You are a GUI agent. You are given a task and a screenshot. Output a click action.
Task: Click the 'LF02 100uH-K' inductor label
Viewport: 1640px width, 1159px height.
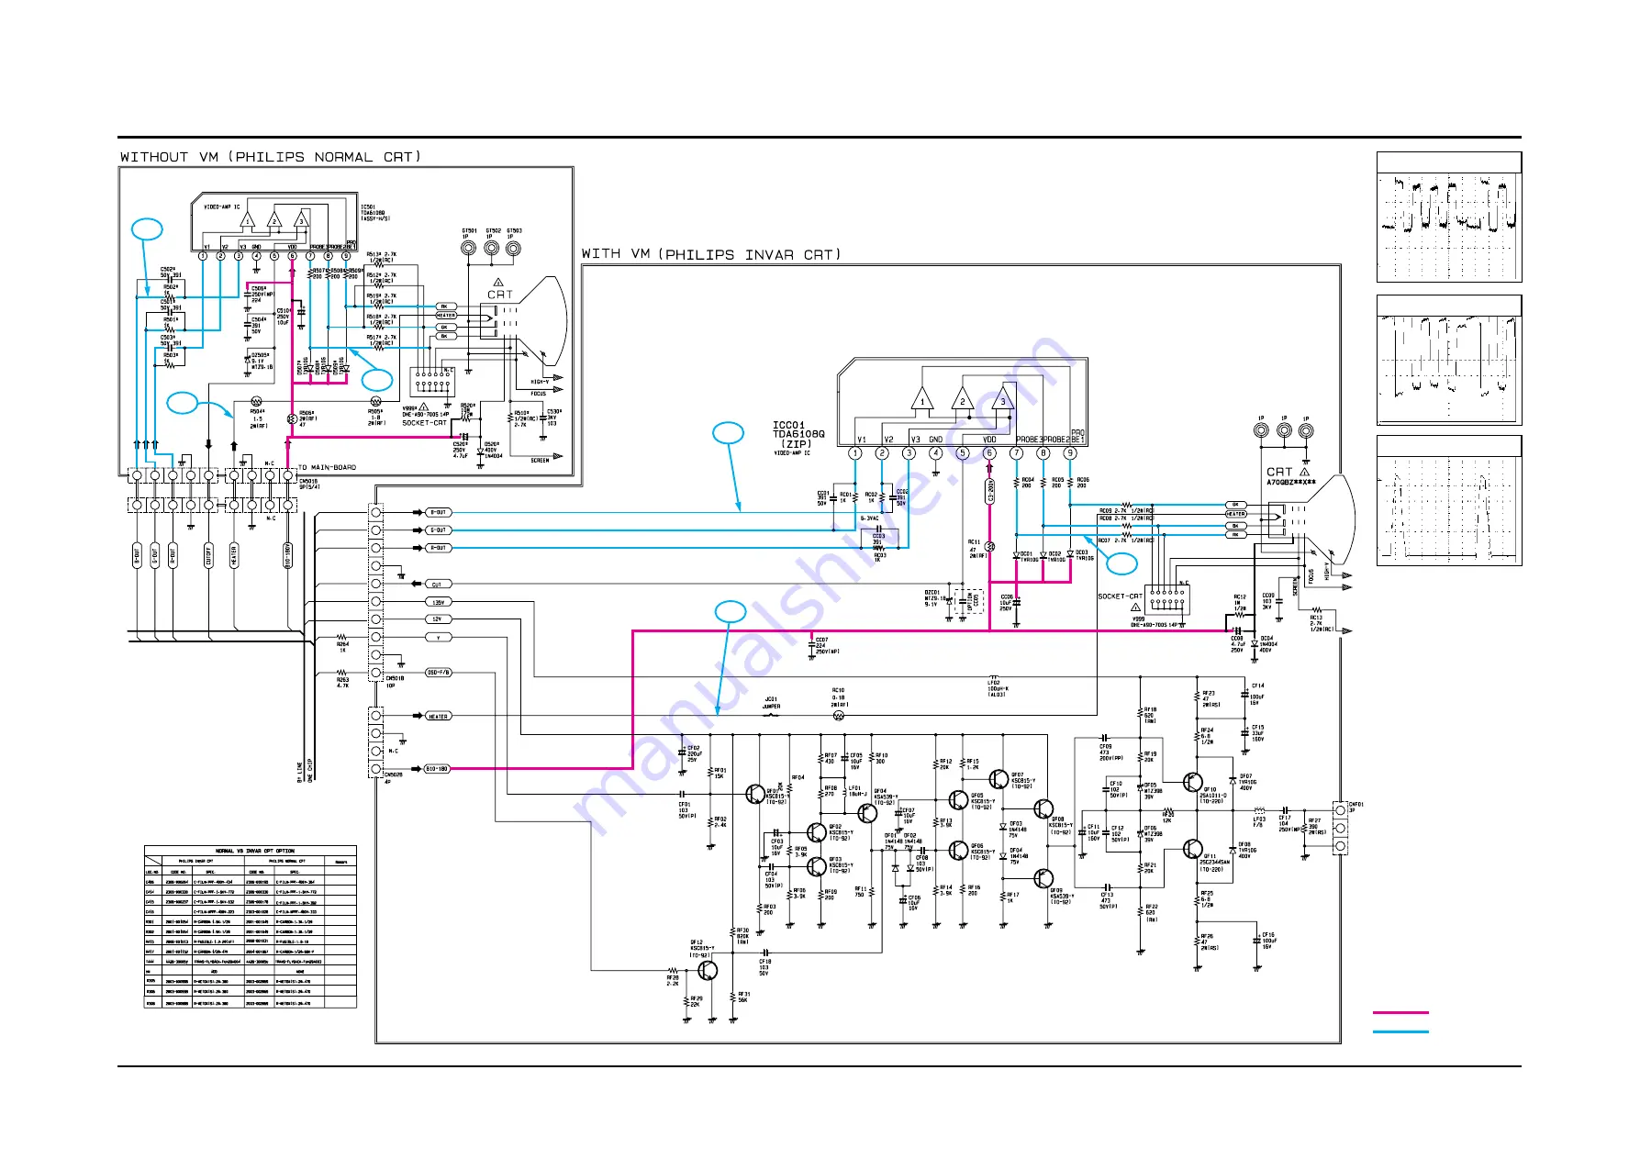pos(997,688)
